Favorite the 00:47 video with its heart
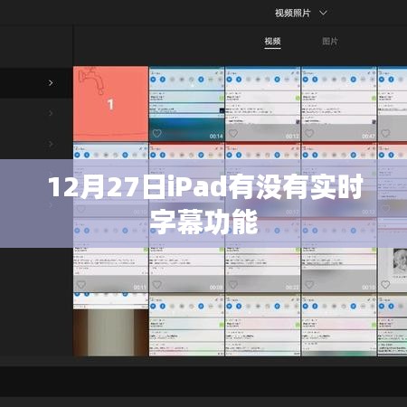The image size is (407, 407). tap(309, 133)
